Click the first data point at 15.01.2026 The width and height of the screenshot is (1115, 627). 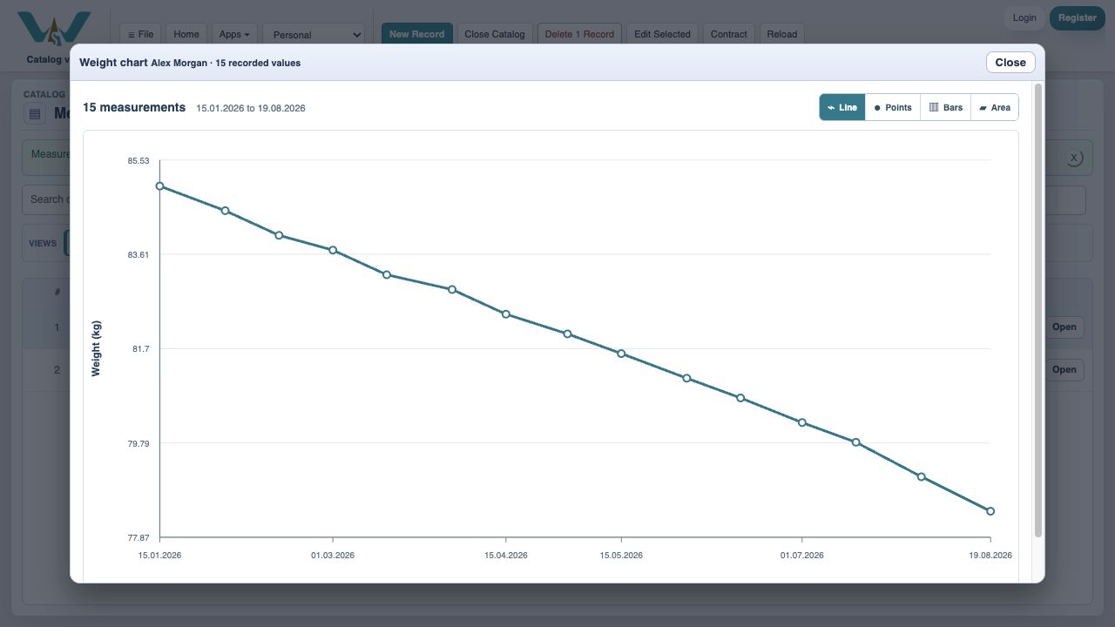coord(159,185)
